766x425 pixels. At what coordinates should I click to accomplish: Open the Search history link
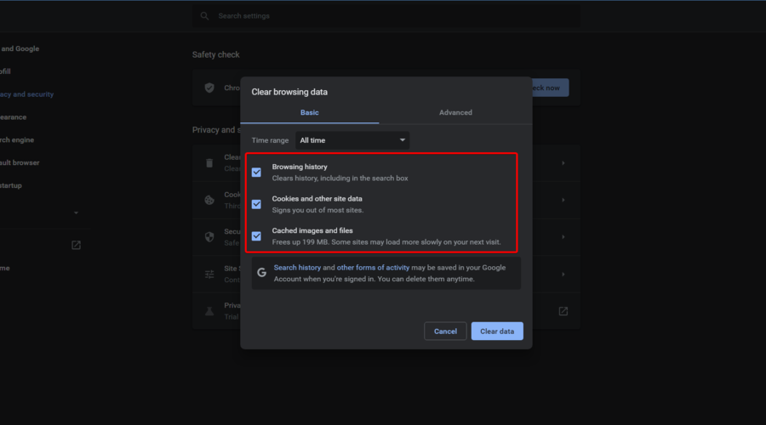coord(297,268)
